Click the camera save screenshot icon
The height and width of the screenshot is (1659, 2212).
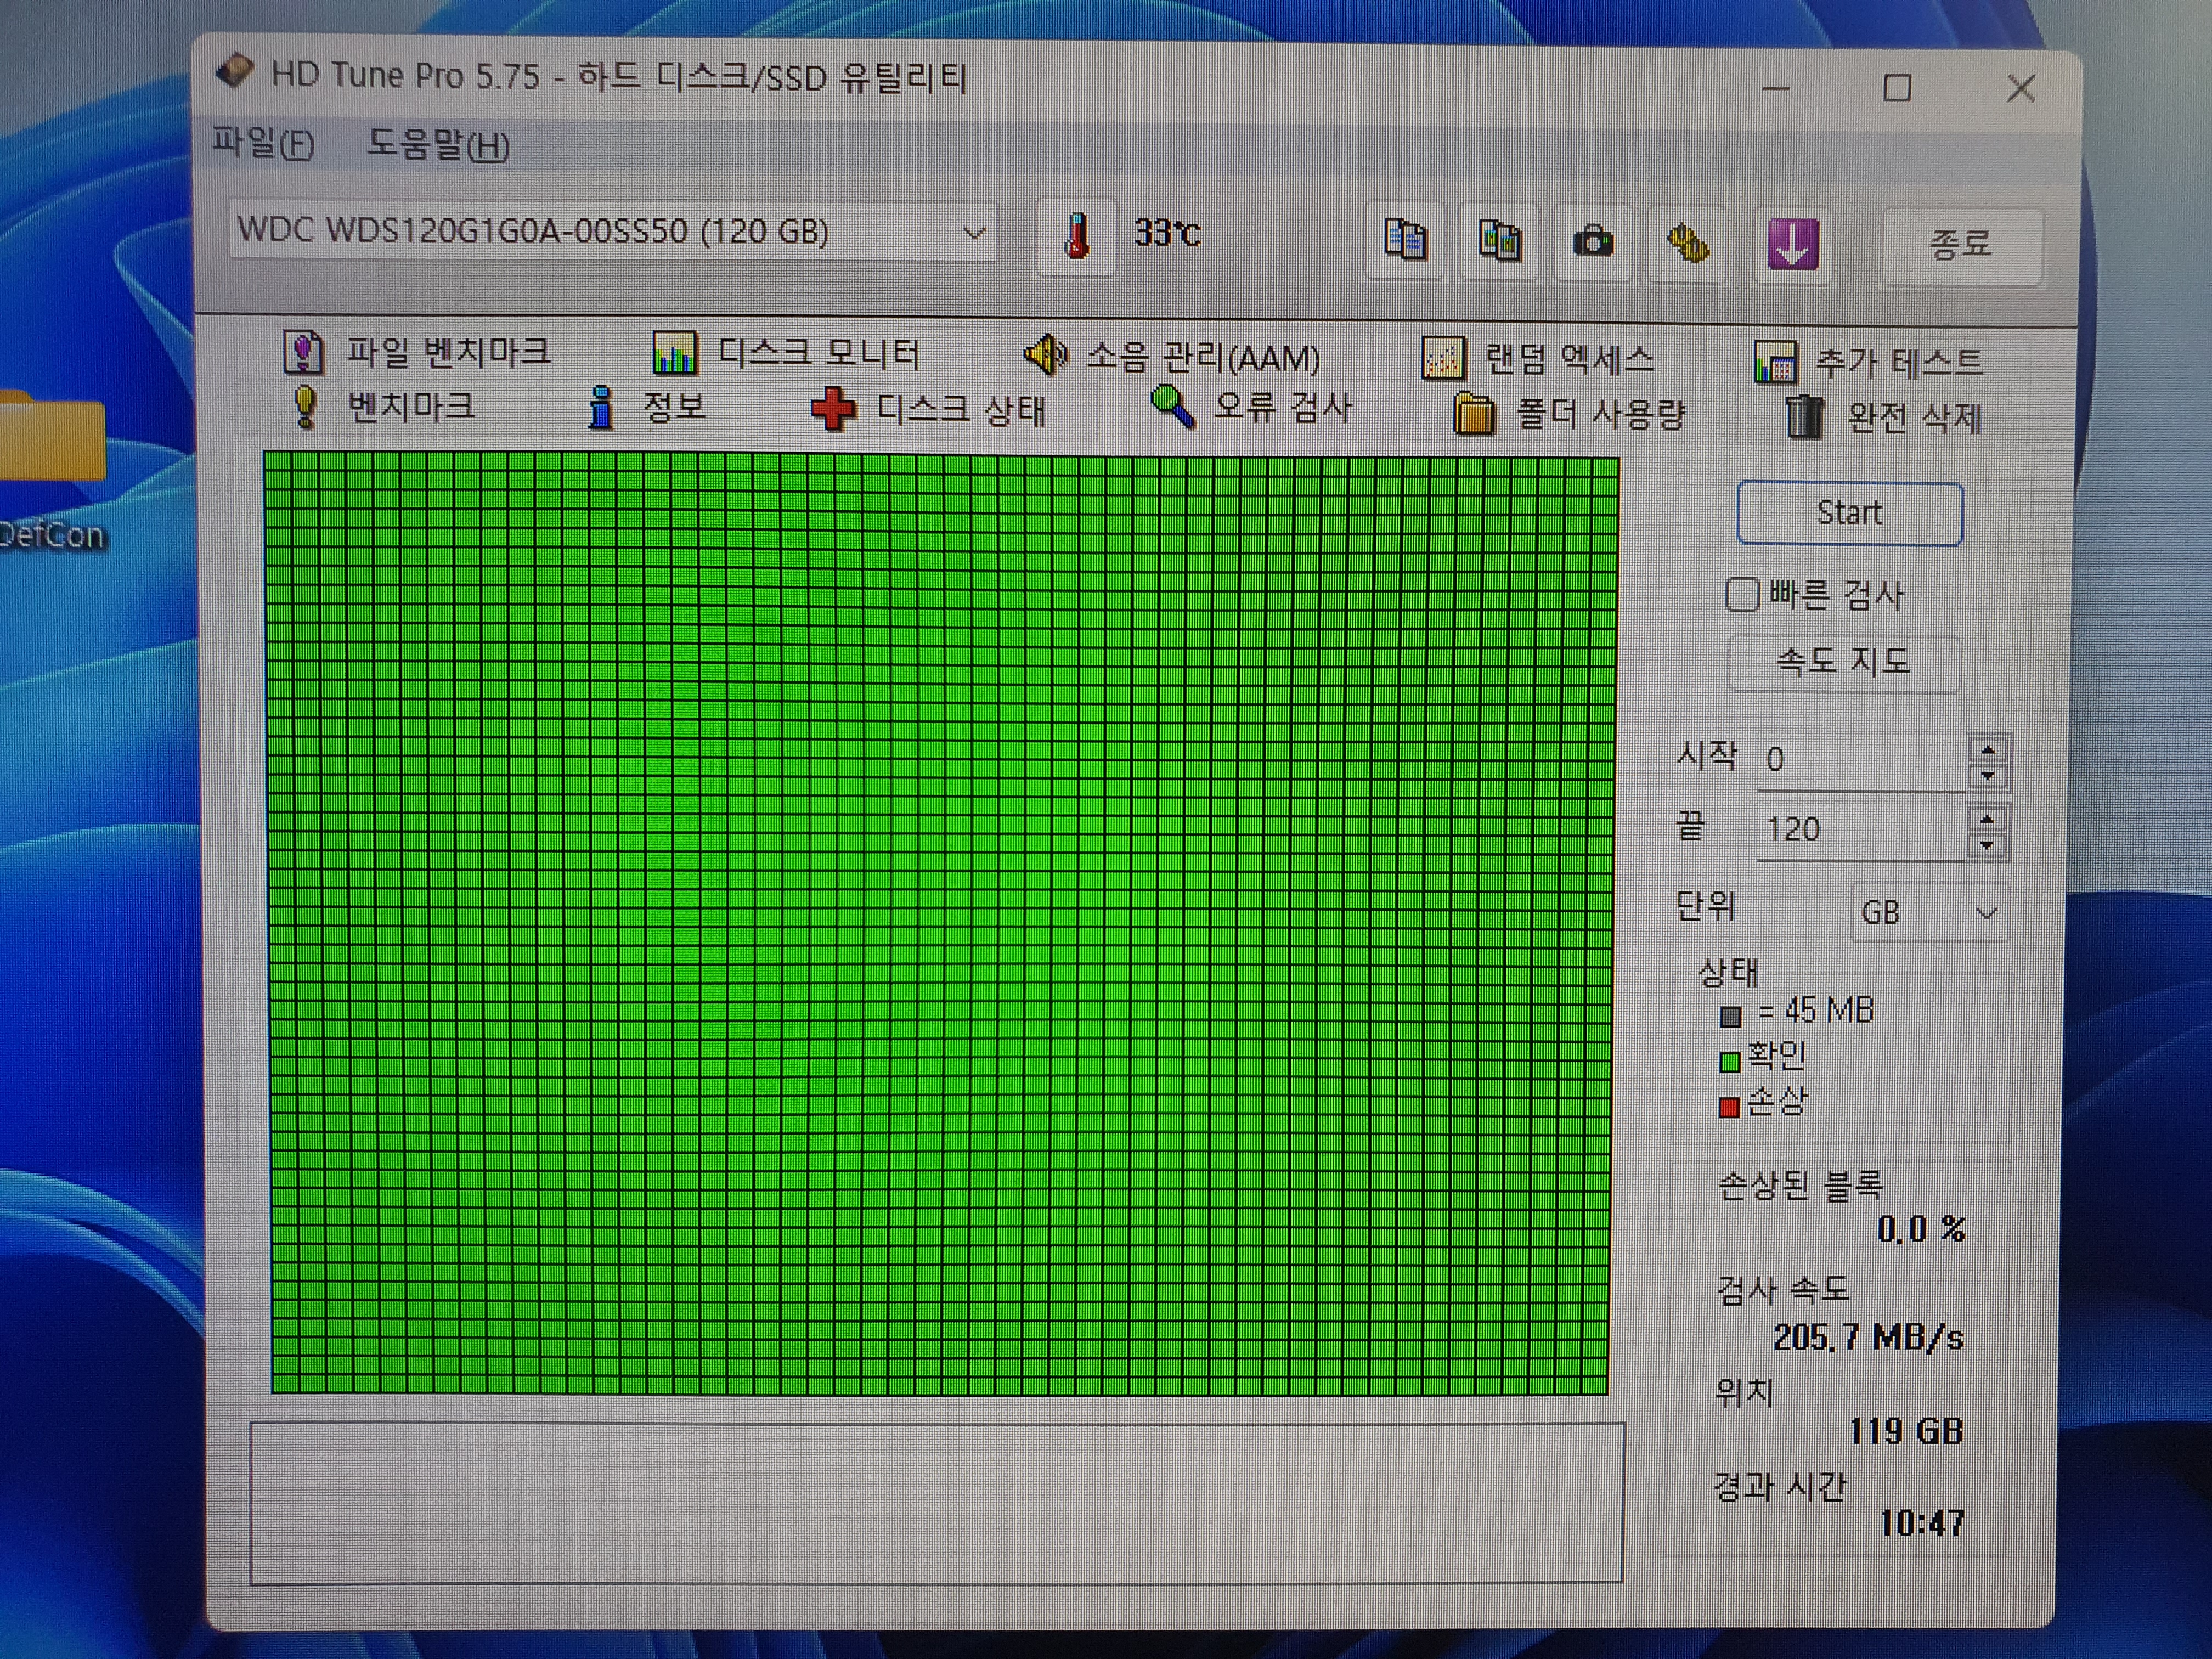1592,243
